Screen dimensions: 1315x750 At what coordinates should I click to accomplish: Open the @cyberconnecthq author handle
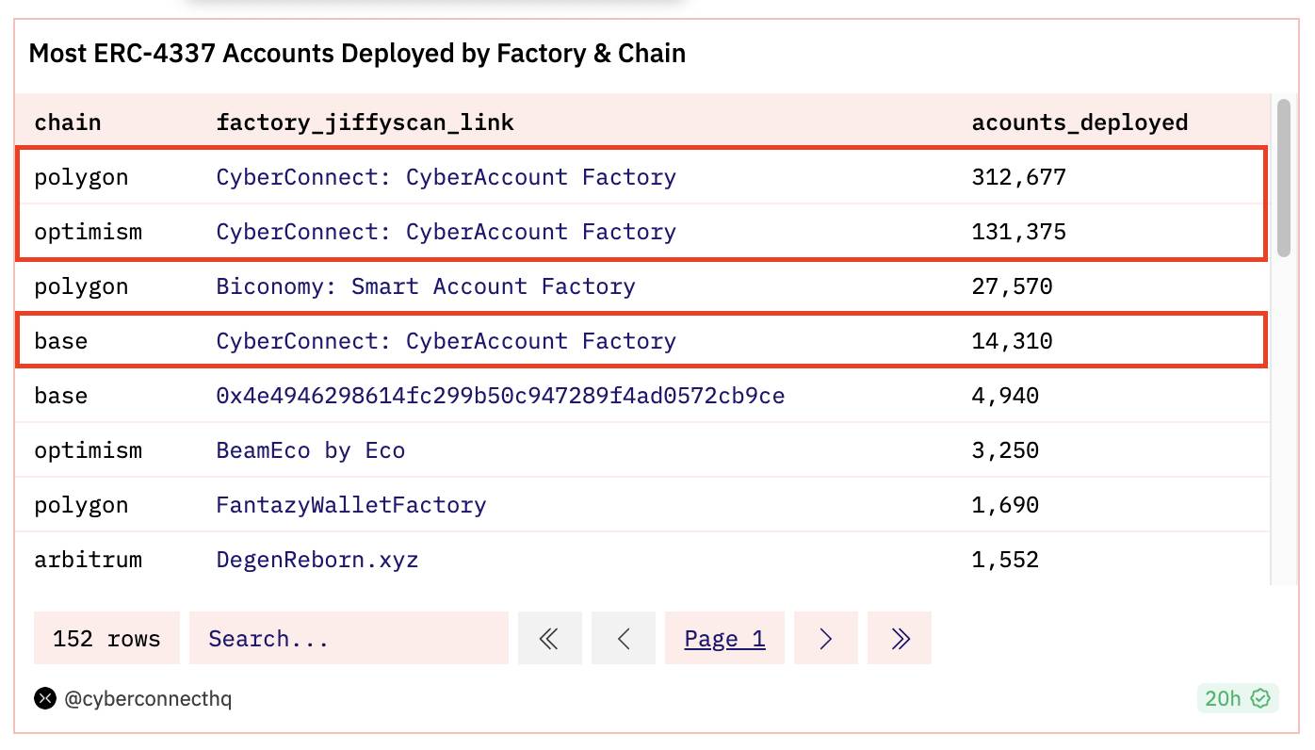point(148,698)
